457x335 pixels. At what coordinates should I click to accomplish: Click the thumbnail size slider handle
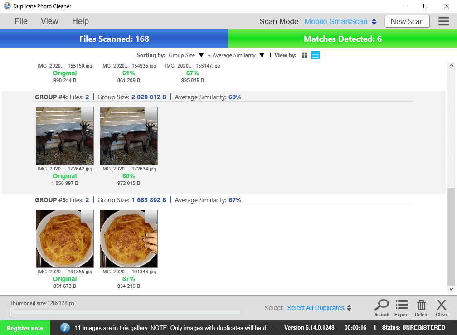click(x=11, y=312)
